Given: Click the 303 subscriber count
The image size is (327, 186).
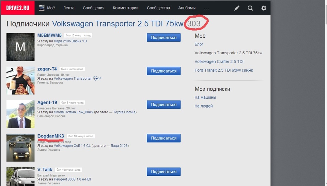Looking at the screenshot, I should point(194,24).
